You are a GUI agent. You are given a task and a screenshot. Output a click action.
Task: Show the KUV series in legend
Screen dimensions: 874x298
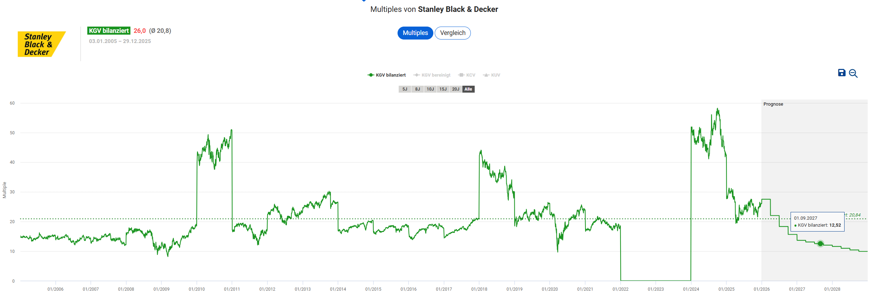point(492,75)
